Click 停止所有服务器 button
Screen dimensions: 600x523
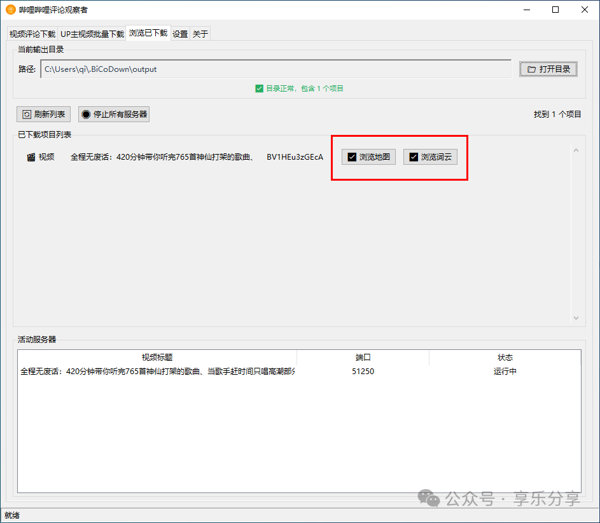114,115
